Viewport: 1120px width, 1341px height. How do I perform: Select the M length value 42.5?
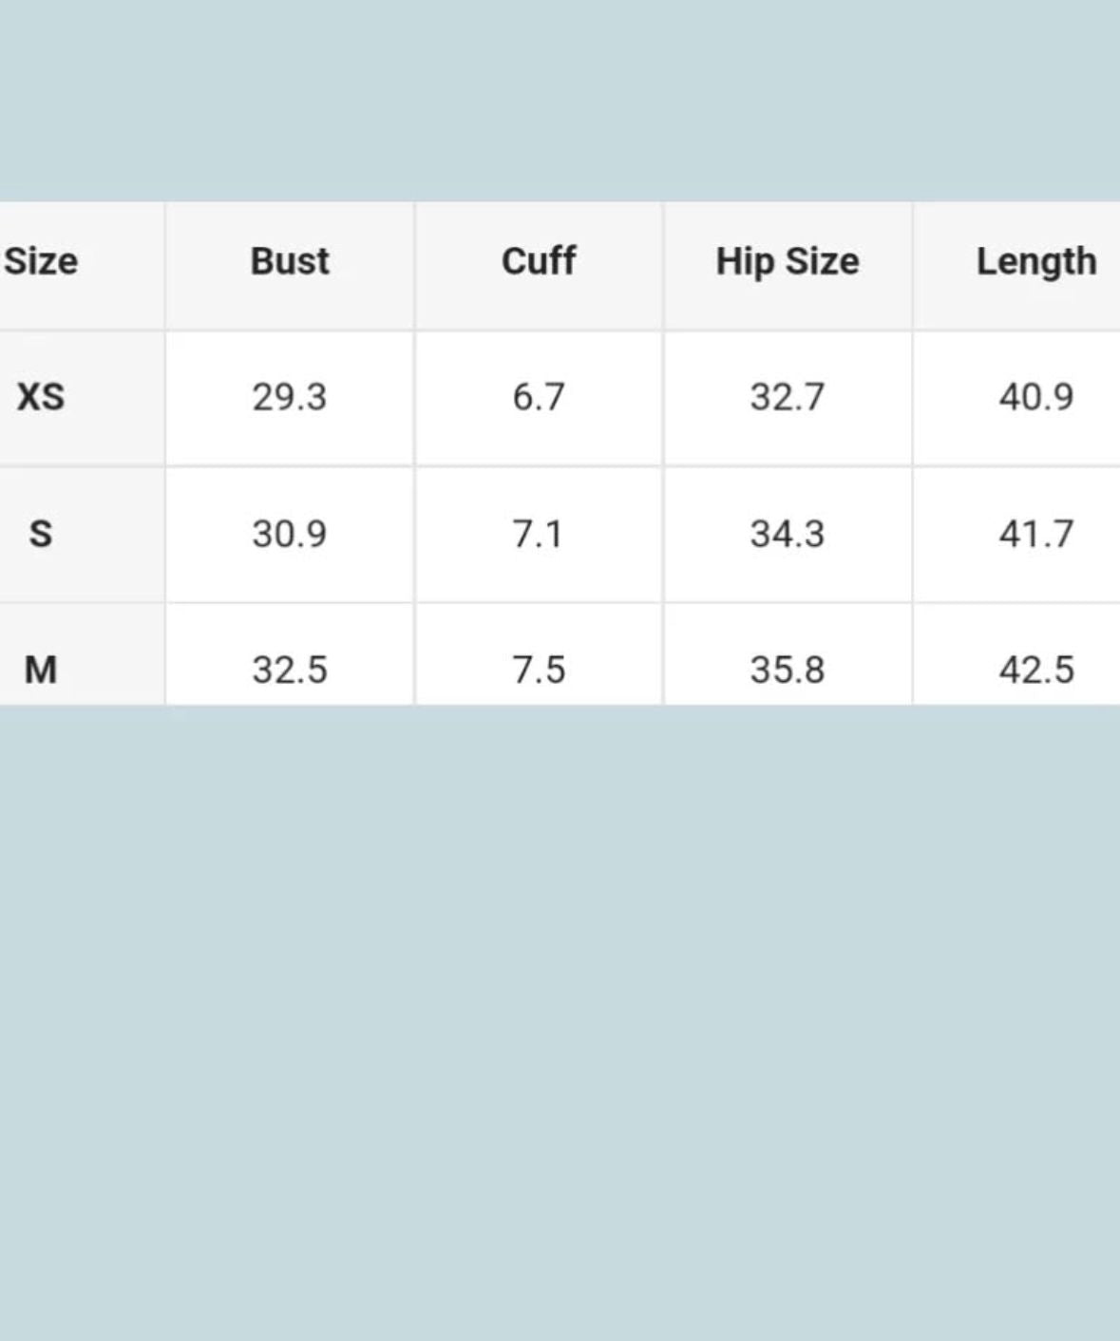click(x=1036, y=670)
